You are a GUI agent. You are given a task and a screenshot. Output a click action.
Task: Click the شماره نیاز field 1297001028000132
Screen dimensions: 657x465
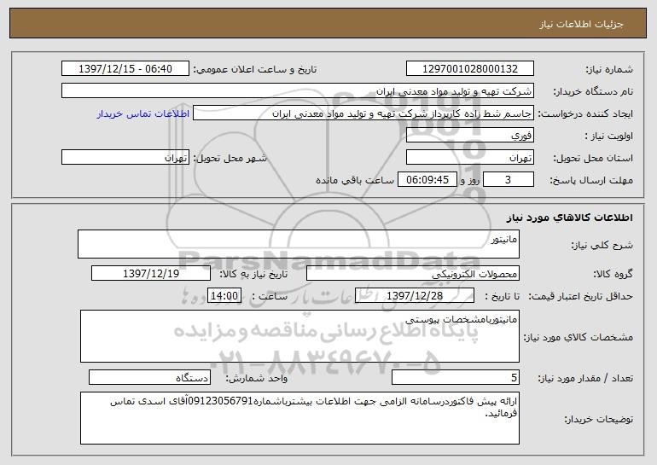pos(469,69)
